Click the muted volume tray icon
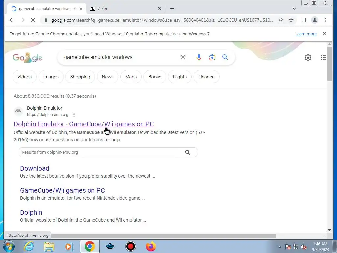The image size is (337, 253). click(x=304, y=247)
